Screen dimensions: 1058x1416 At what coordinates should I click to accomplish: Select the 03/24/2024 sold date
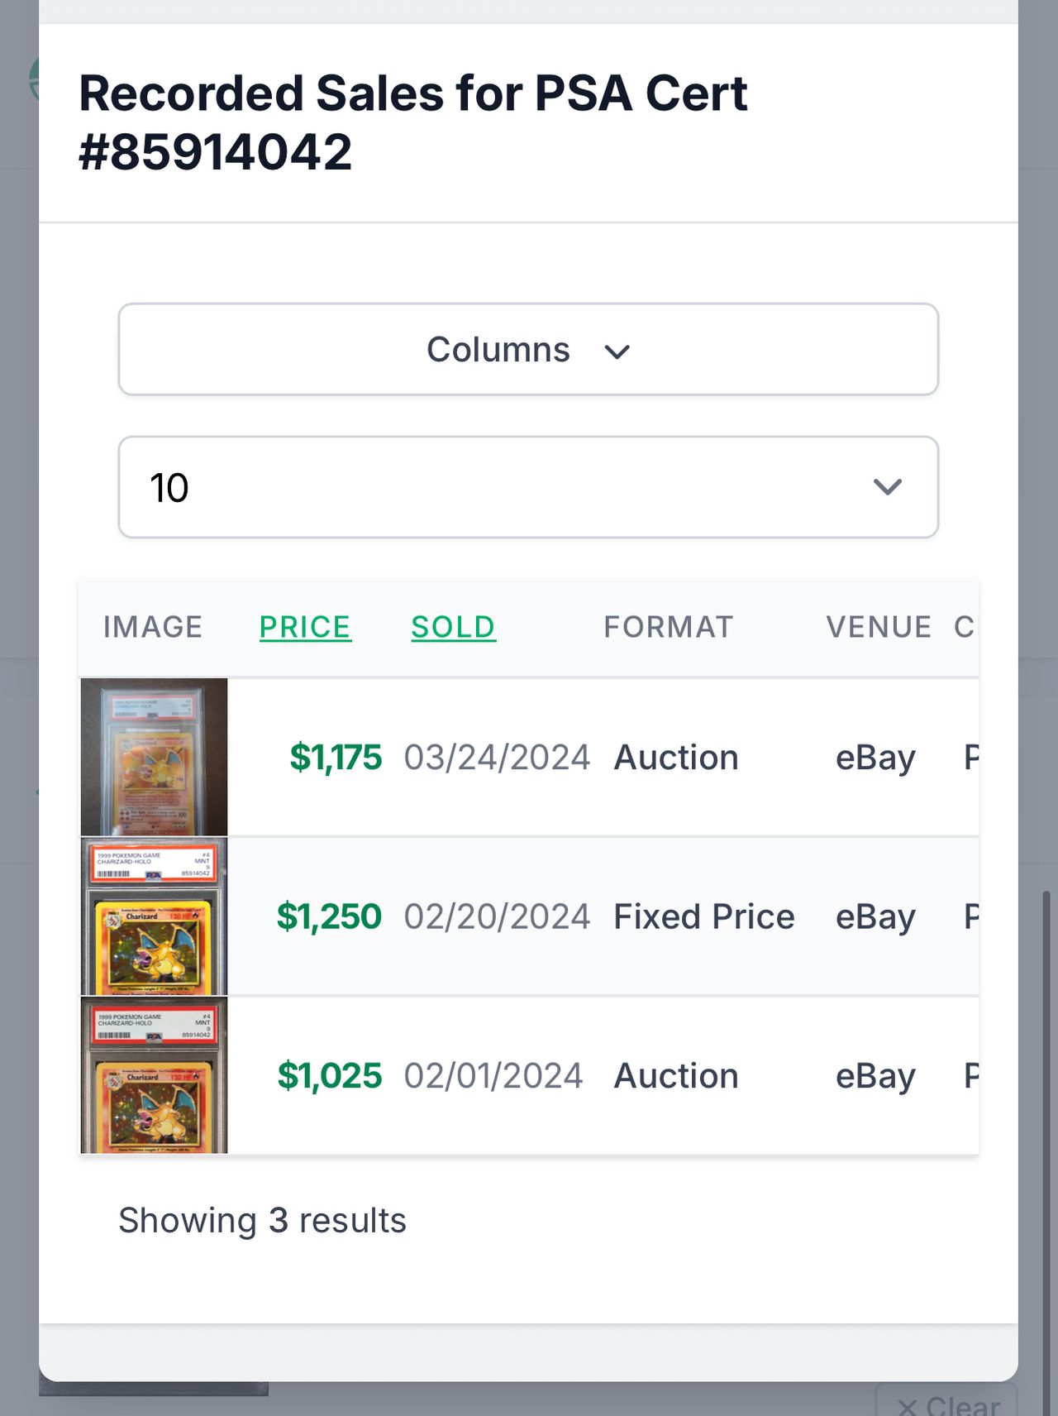(497, 758)
